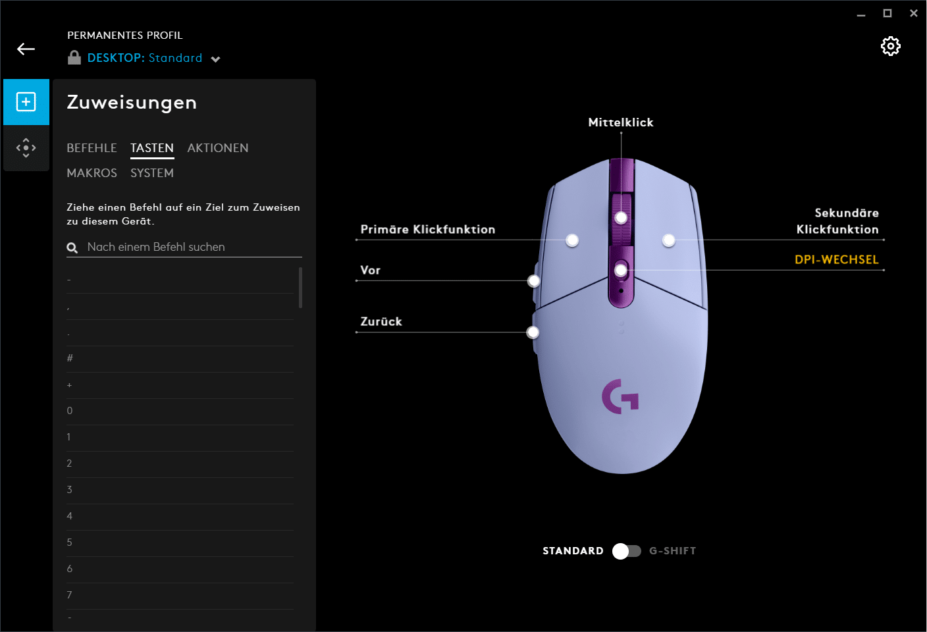Expand the DESKTOP: Standard profile dropdown
Image resolution: width=927 pixels, height=632 pixels.
coord(215,59)
